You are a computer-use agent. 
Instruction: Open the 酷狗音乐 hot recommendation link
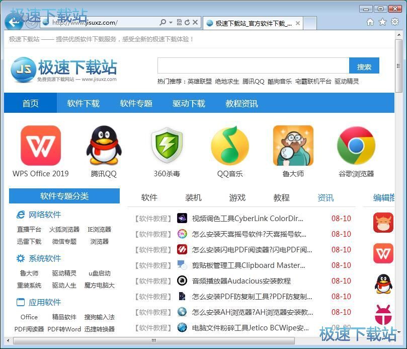click(x=280, y=82)
